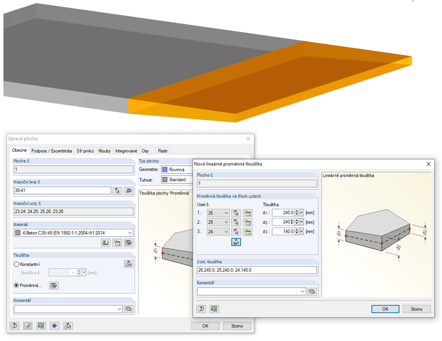Screen dimensions: 442x341
Task: Open variable thickness edit icon next to Proměnná
Action: (54, 285)
